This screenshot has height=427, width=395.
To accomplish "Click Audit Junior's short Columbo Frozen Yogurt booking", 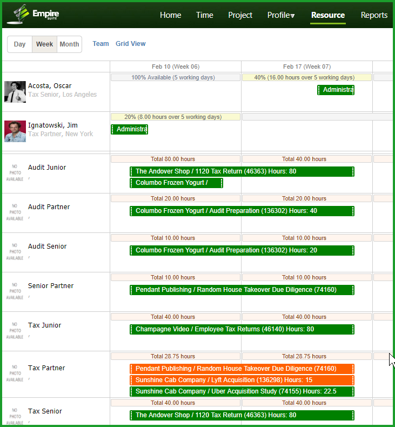I will pyautogui.click(x=176, y=183).
